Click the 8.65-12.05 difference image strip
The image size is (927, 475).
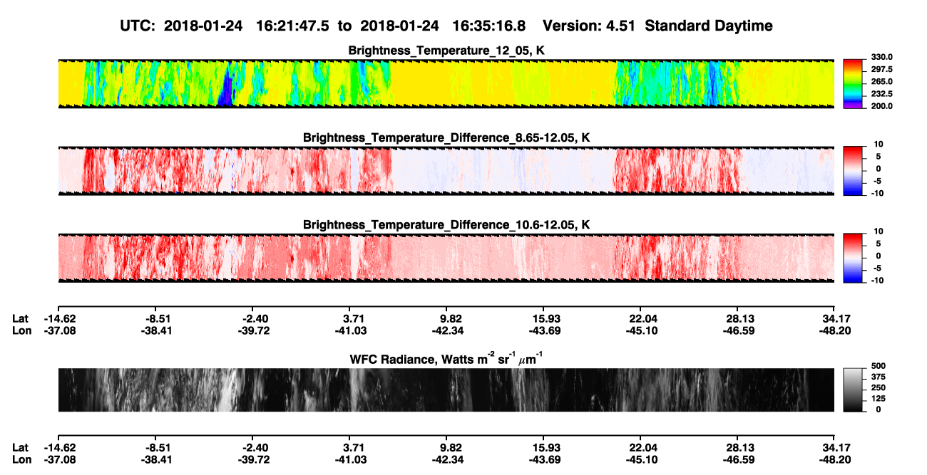(x=446, y=171)
